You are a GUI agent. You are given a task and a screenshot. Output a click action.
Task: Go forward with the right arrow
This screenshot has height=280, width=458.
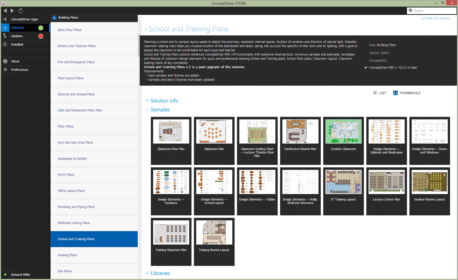[x=12, y=11]
